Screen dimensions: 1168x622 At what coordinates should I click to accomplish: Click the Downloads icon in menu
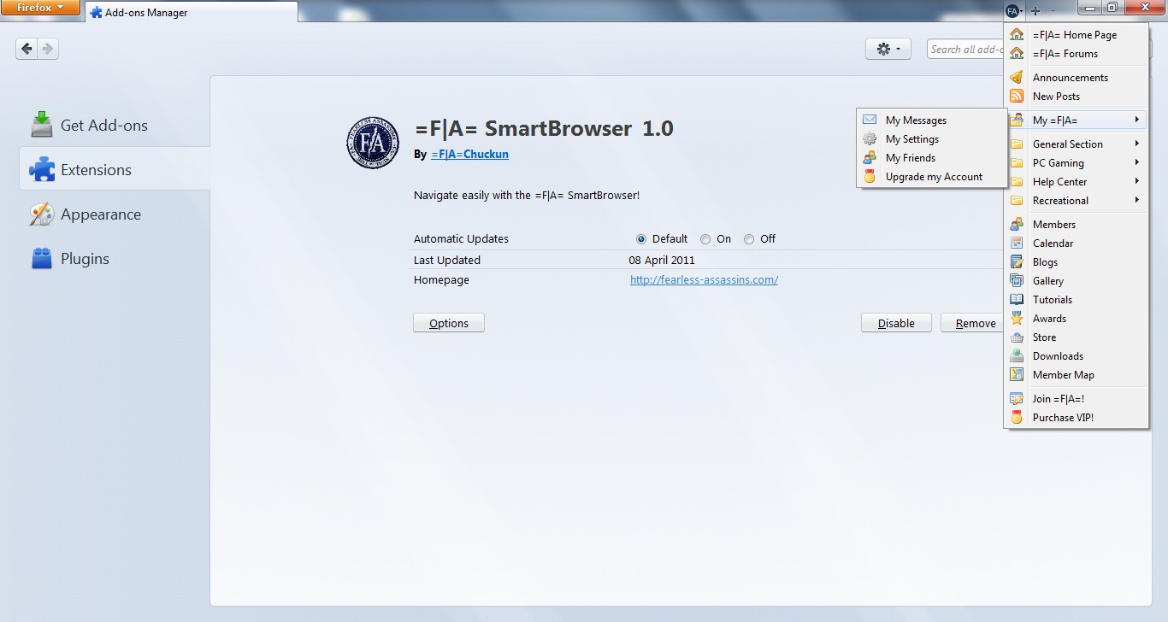point(1017,356)
